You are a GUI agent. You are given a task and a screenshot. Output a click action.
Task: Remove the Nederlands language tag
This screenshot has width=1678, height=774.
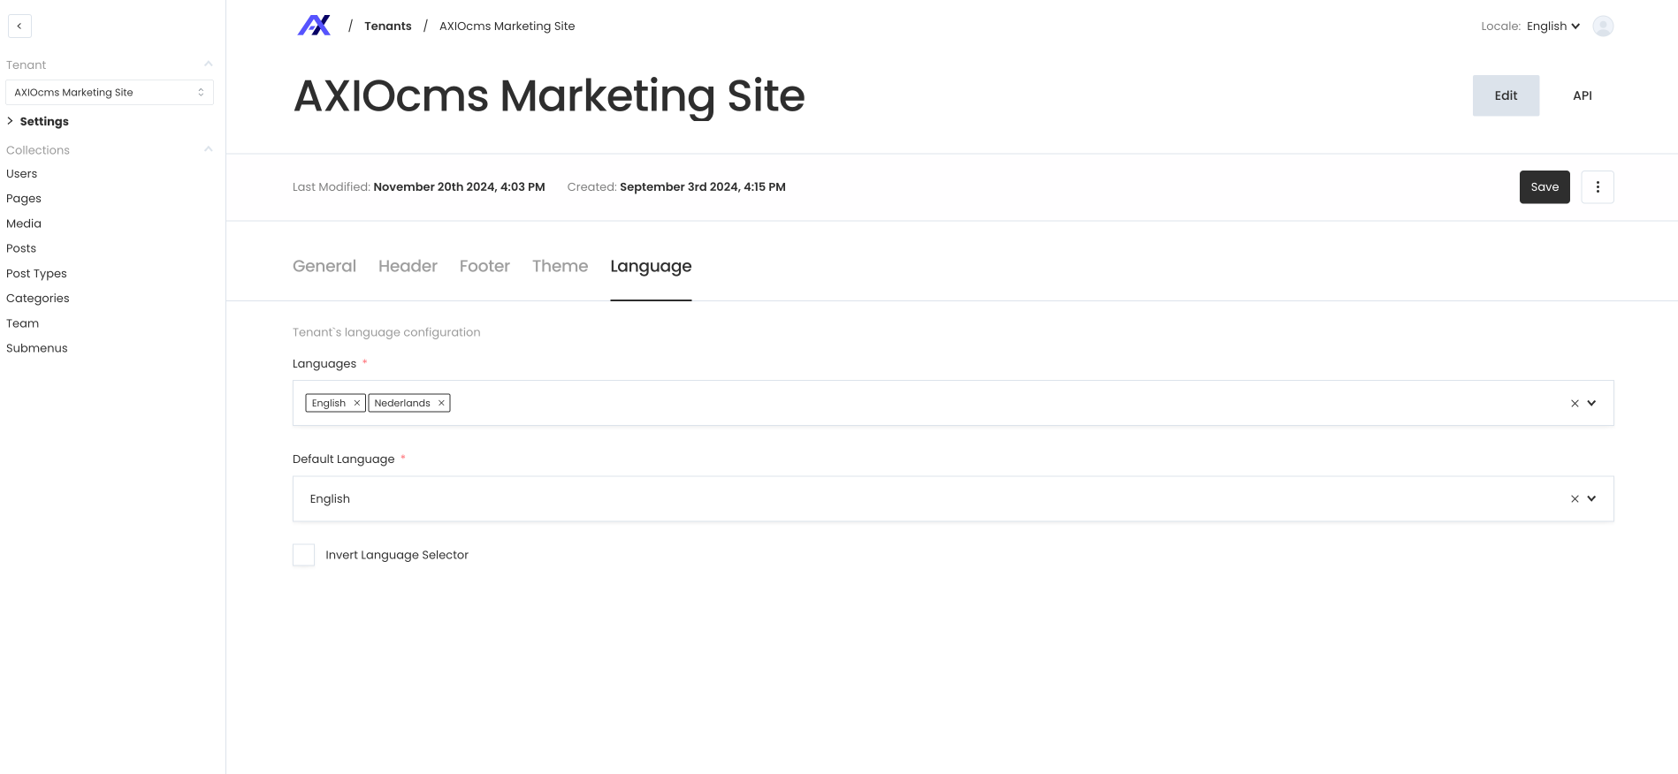point(441,403)
